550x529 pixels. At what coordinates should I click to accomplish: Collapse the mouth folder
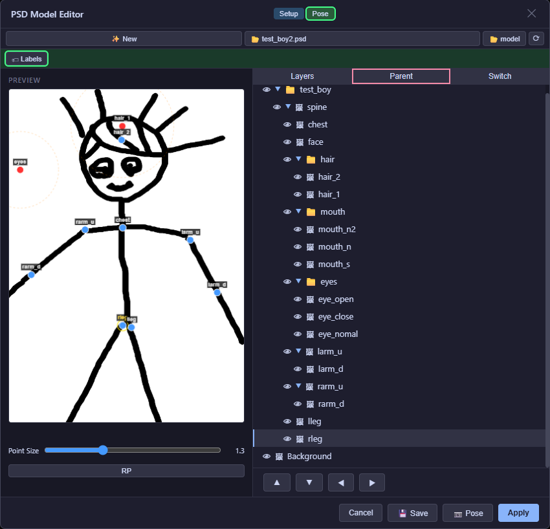298,211
